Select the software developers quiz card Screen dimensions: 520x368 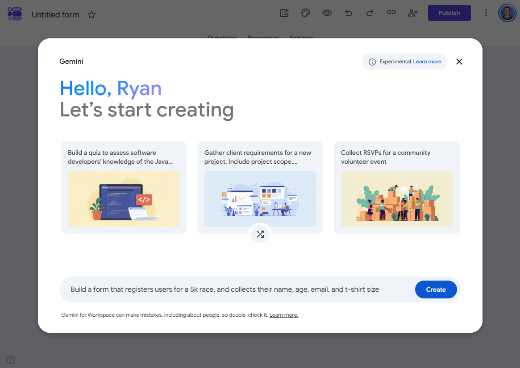click(x=124, y=188)
